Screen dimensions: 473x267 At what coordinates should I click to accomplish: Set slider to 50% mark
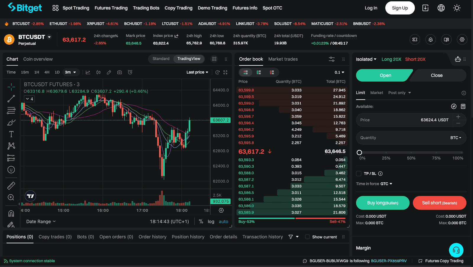coord(411,153)
